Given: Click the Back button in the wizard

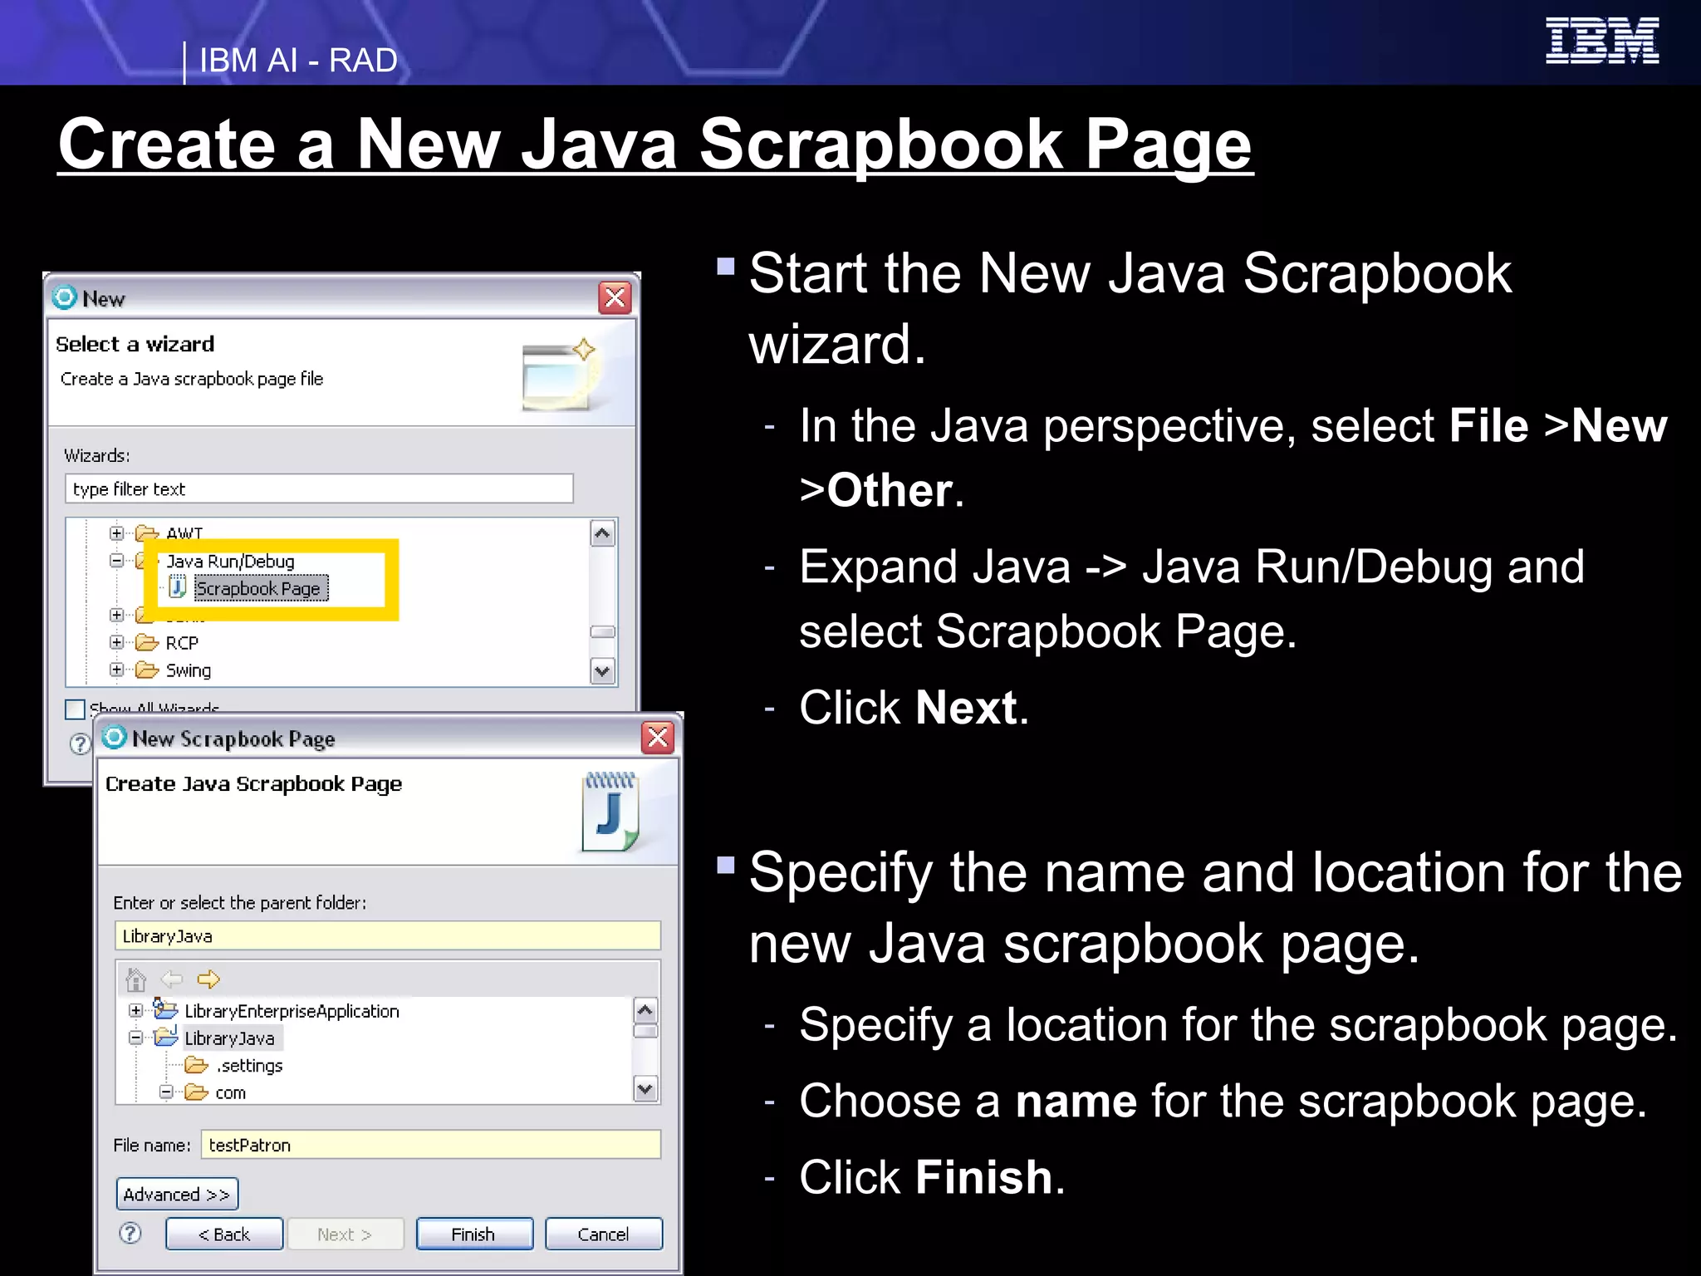Looking at the screenshot, I should click(224, 1234).
